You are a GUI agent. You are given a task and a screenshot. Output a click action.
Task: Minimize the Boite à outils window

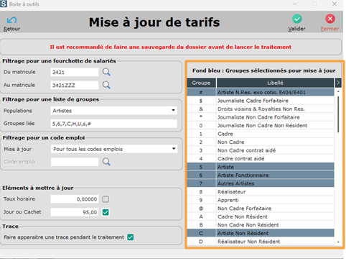click(x=295, y=4)
